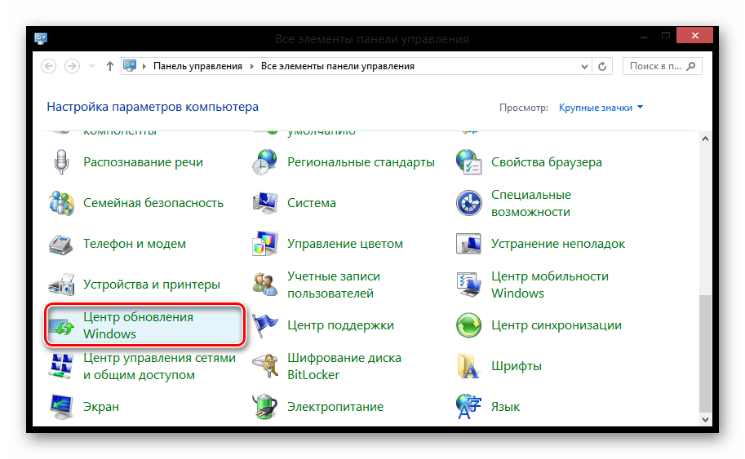Open the 'Крупные значки' view dropdown

click(601, 107)
